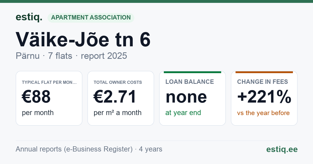Open the estiq.ee link
Screen dimensions: 313x164
[282, 149]
